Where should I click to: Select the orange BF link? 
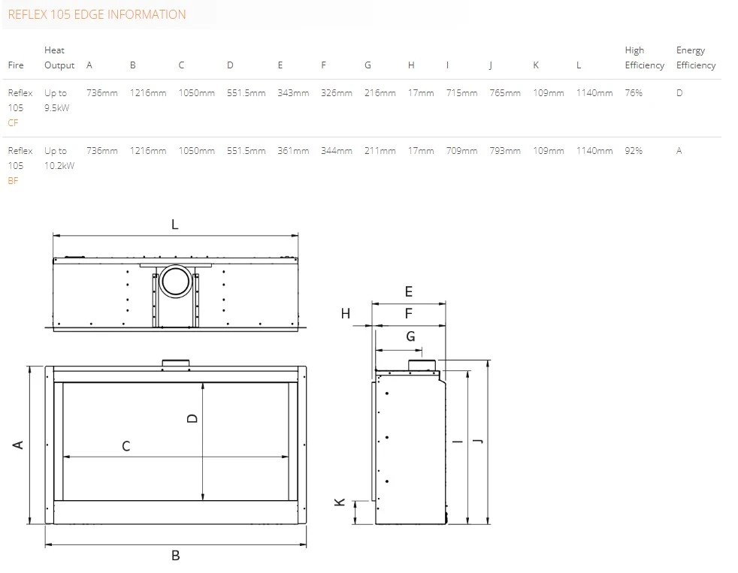[12, 180]
